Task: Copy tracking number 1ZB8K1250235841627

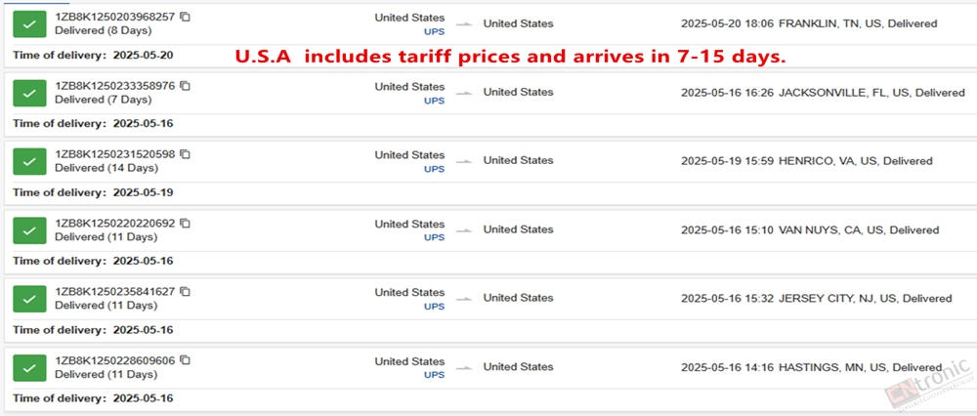Action: (x=185, y=291)
